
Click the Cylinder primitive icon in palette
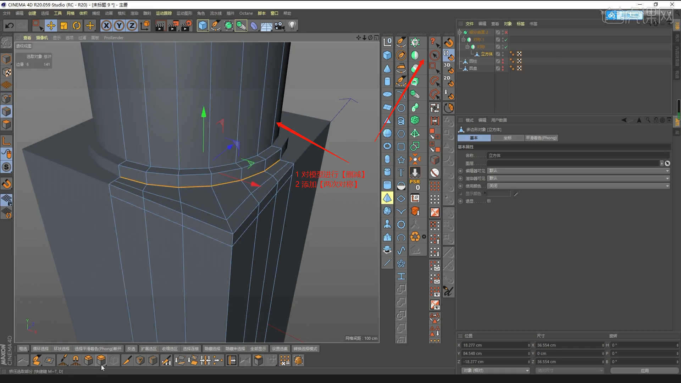[387, 81]
